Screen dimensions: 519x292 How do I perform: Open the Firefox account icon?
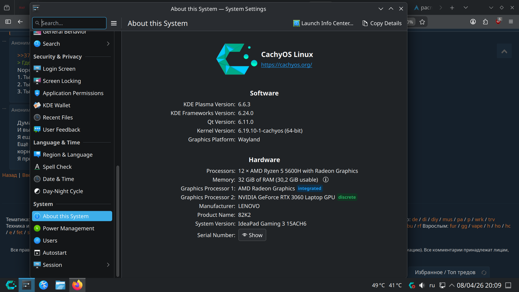pyautogui.click(x=473, y=22)
